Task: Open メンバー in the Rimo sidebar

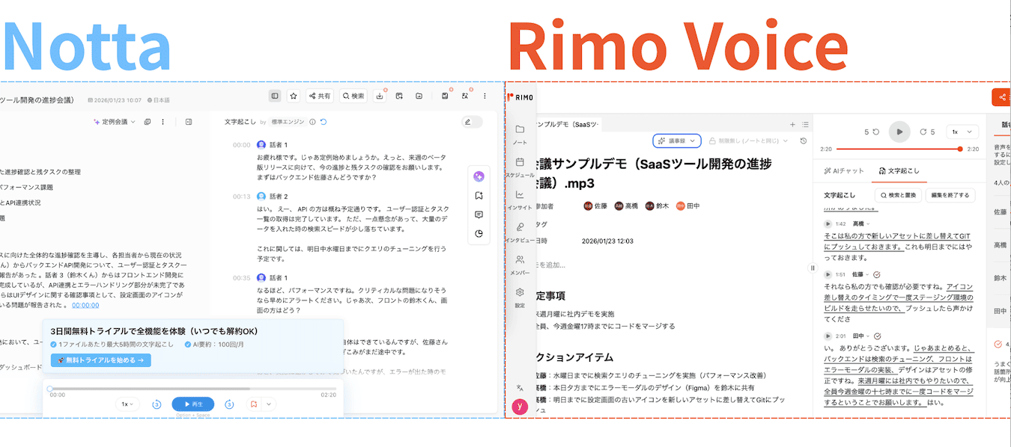Action: (520, 265)
